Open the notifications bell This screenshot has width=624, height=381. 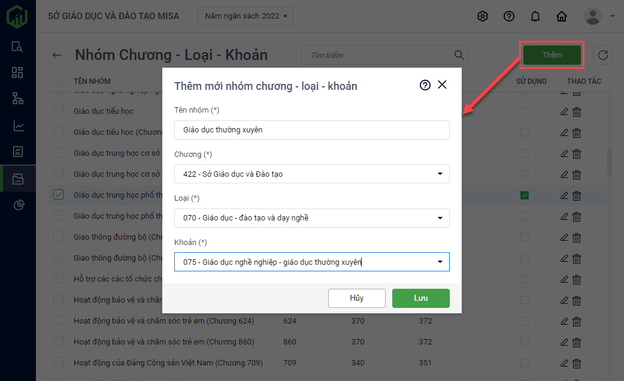[535, 16]
